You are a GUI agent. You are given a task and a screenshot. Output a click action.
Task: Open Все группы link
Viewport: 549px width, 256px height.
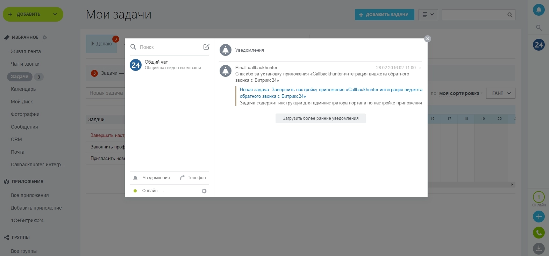click(x=24, y=251)
